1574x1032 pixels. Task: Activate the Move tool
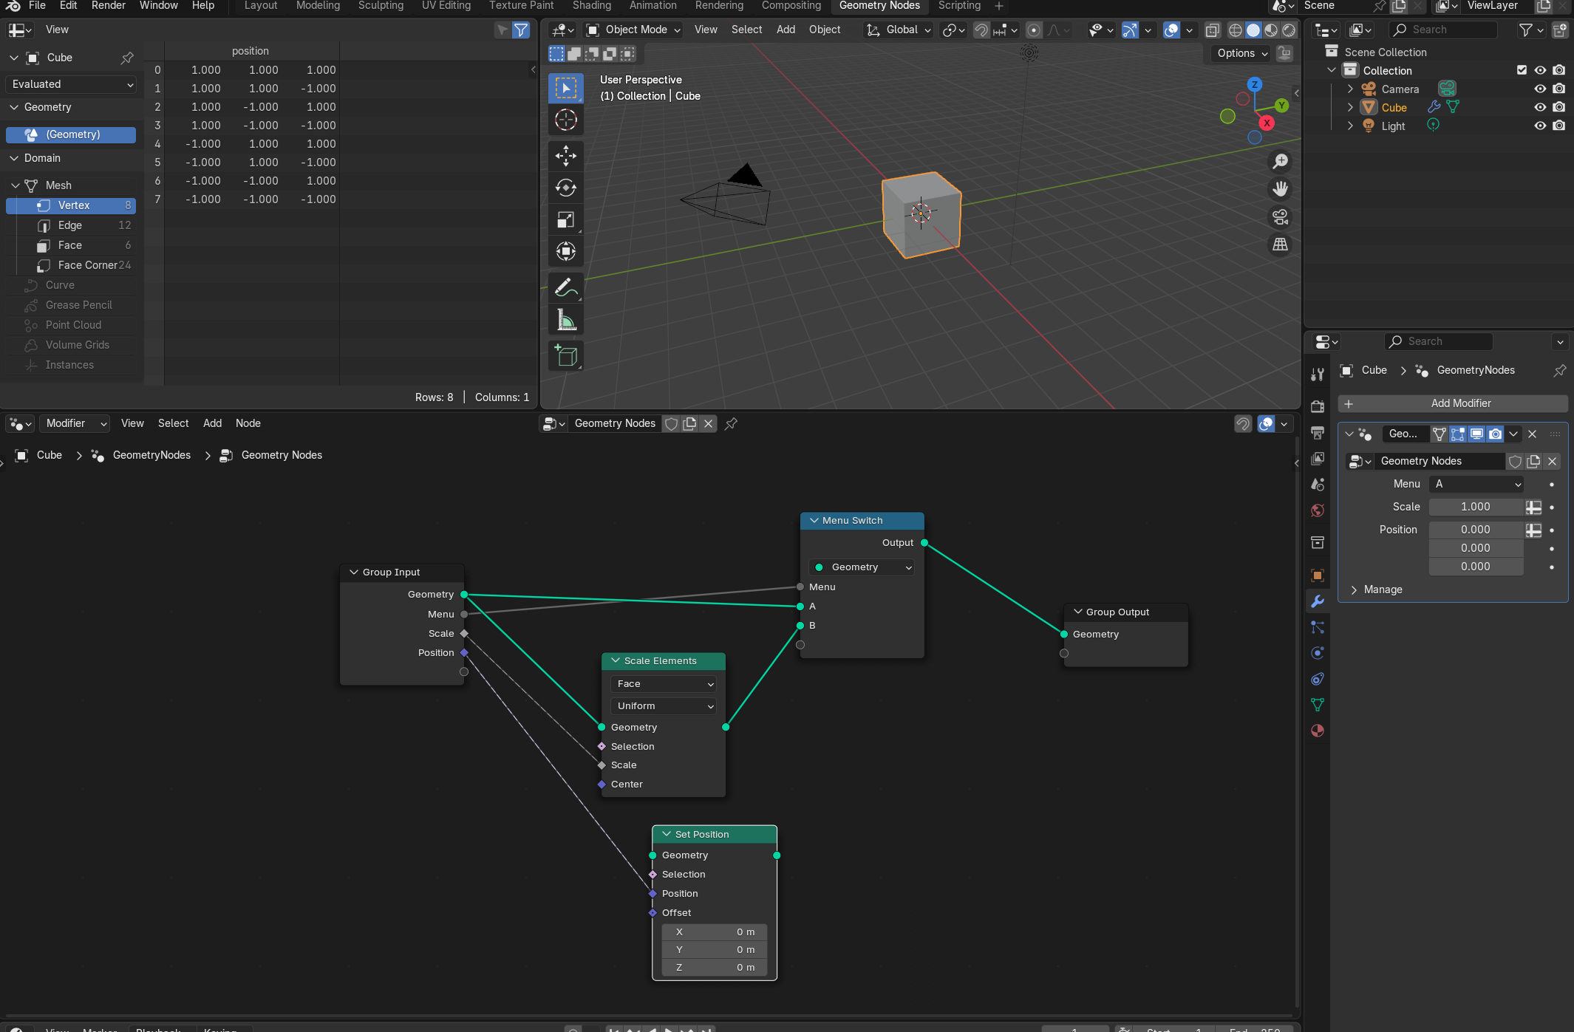[566, 155]
